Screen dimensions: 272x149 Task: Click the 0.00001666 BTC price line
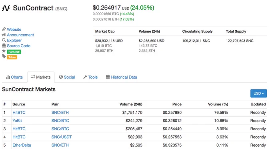pos(113,14)
